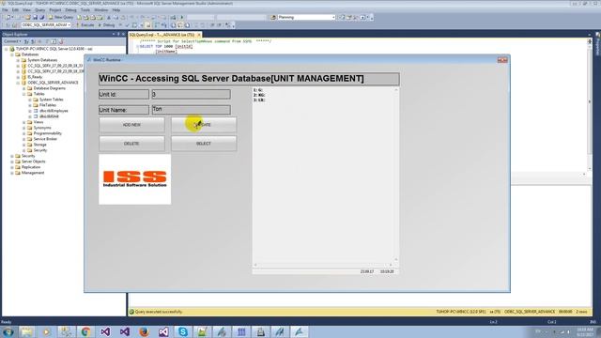The image size is (601, 338).
Task: Click the DELETE button in WinCC
Action: 131,144
